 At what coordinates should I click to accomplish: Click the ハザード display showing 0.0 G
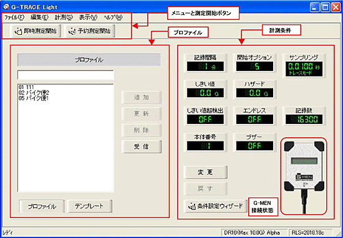(x=254, y=93)
